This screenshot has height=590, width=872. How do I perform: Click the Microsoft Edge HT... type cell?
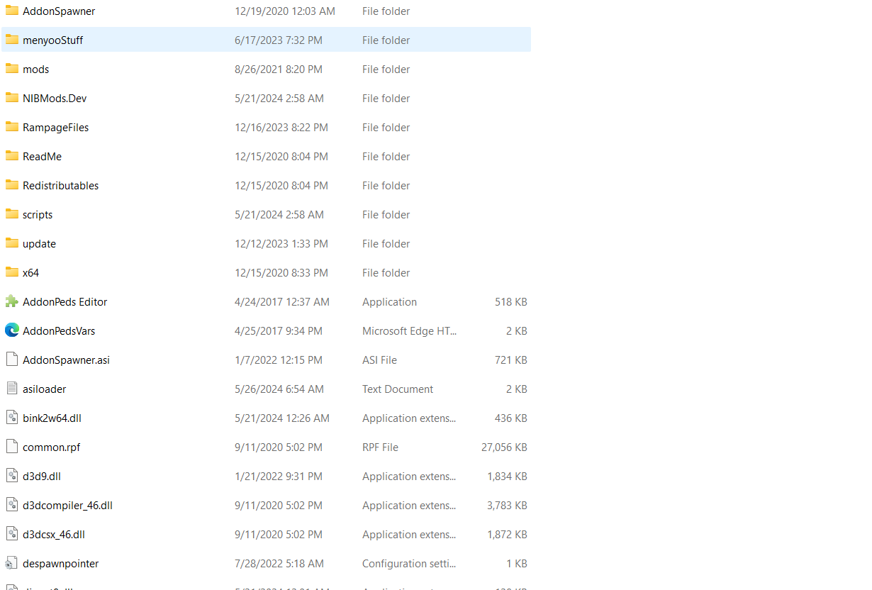(x=410, y=331)
